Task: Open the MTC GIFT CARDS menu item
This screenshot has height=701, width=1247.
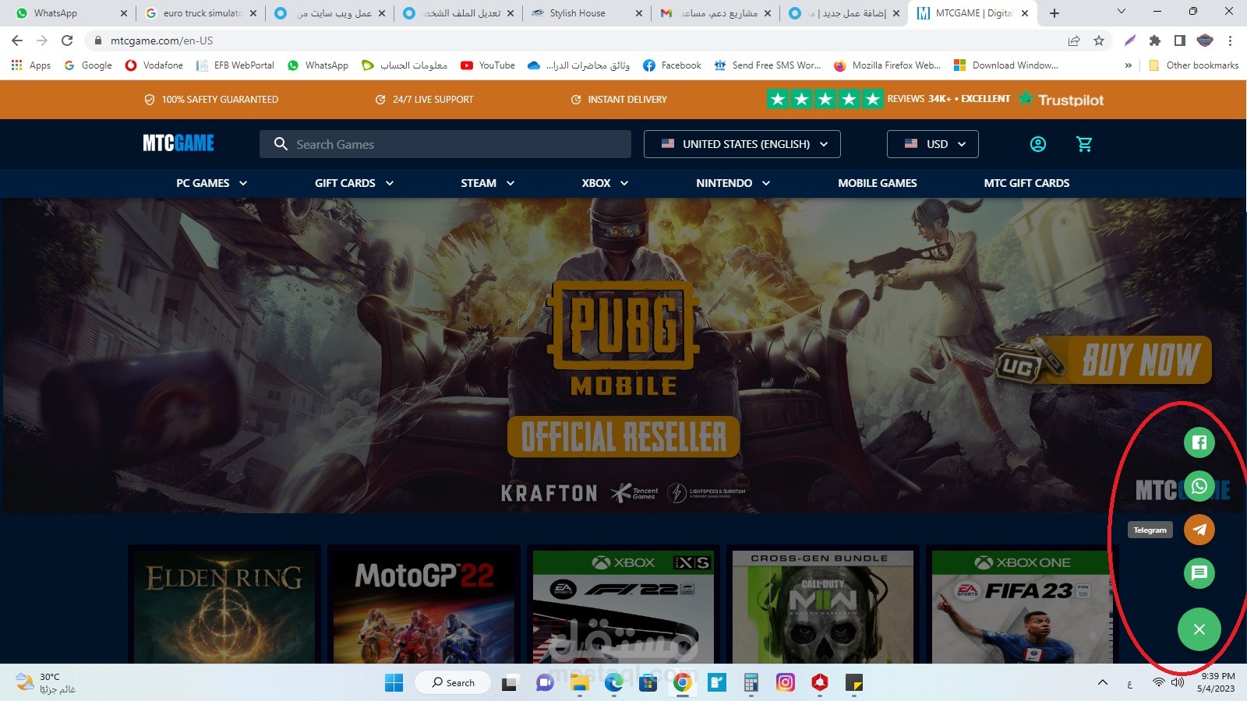Action: click(1026, 183)
